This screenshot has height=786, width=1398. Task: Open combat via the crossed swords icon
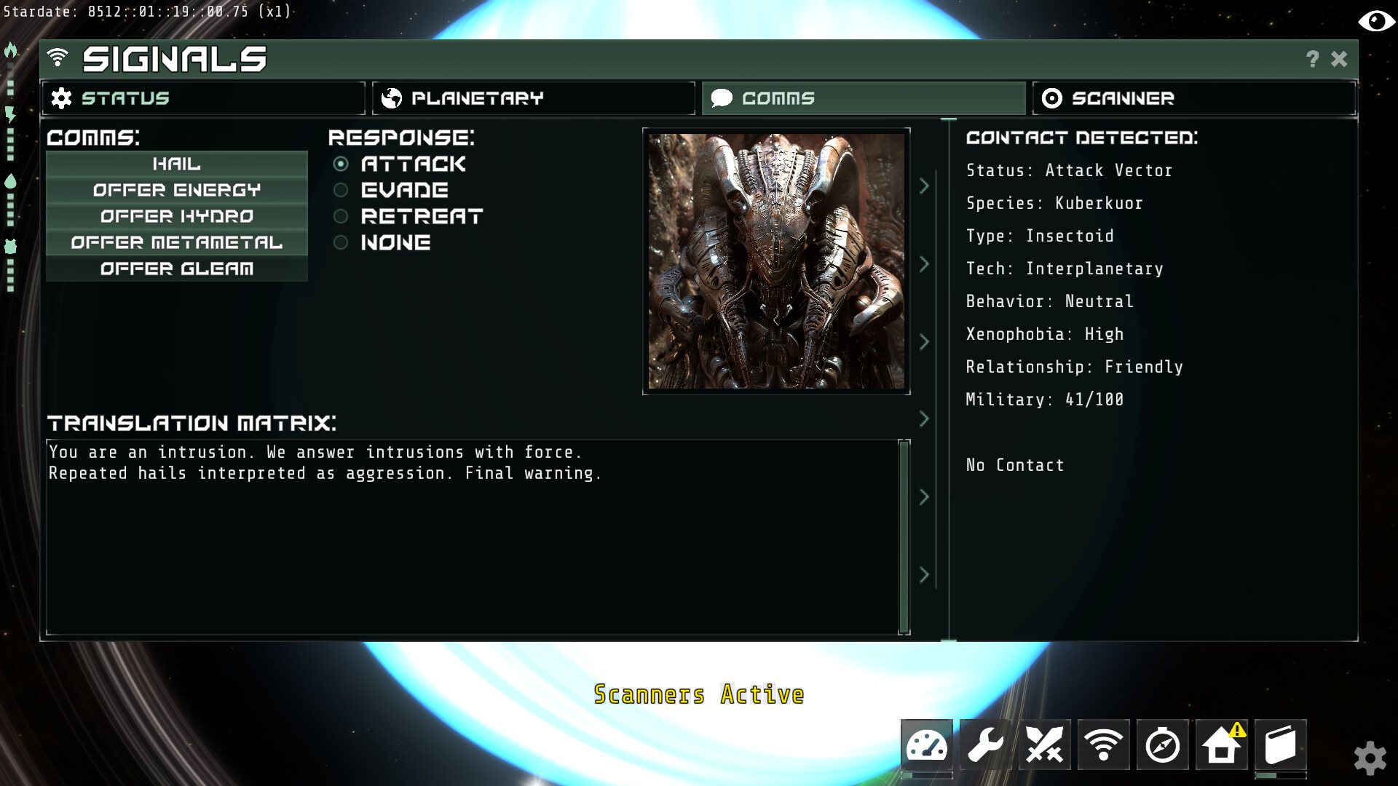click(1044, 745)
